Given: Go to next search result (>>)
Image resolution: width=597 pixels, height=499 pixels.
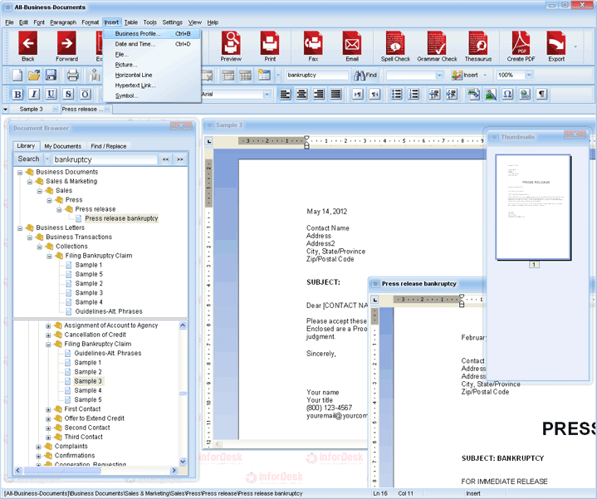Looking at the screenshot, I should click(180, 159).
